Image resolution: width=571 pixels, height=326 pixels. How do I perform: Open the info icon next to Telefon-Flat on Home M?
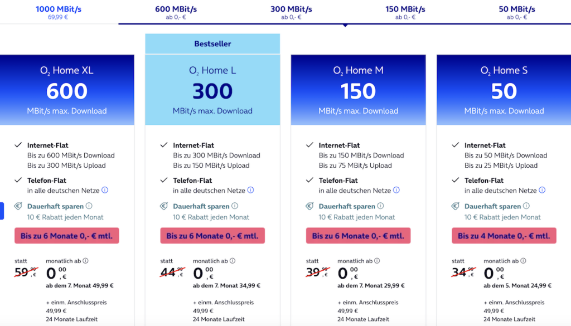click(396, 190)
